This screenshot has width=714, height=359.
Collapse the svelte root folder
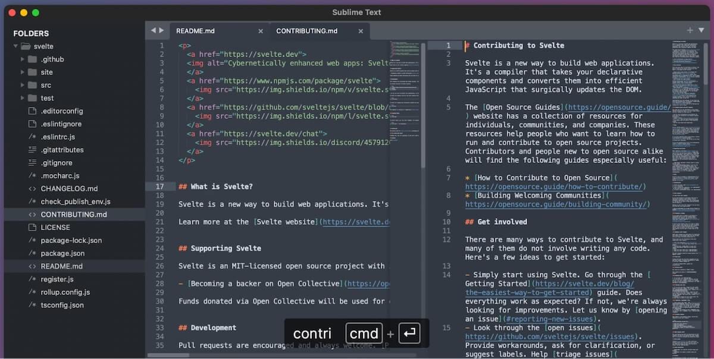click(x=16, y=46)
